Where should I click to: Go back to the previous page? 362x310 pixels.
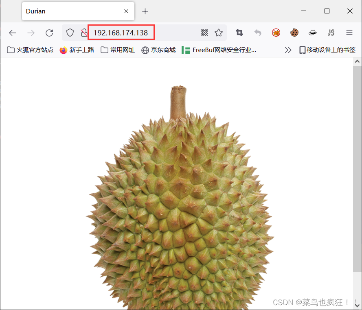12,33
